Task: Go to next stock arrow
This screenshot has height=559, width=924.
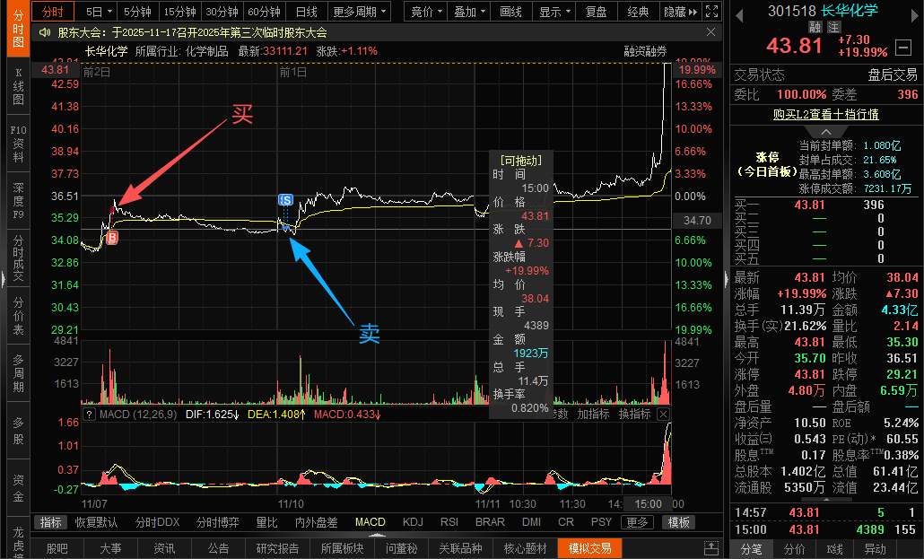Action: pos(915,16)
